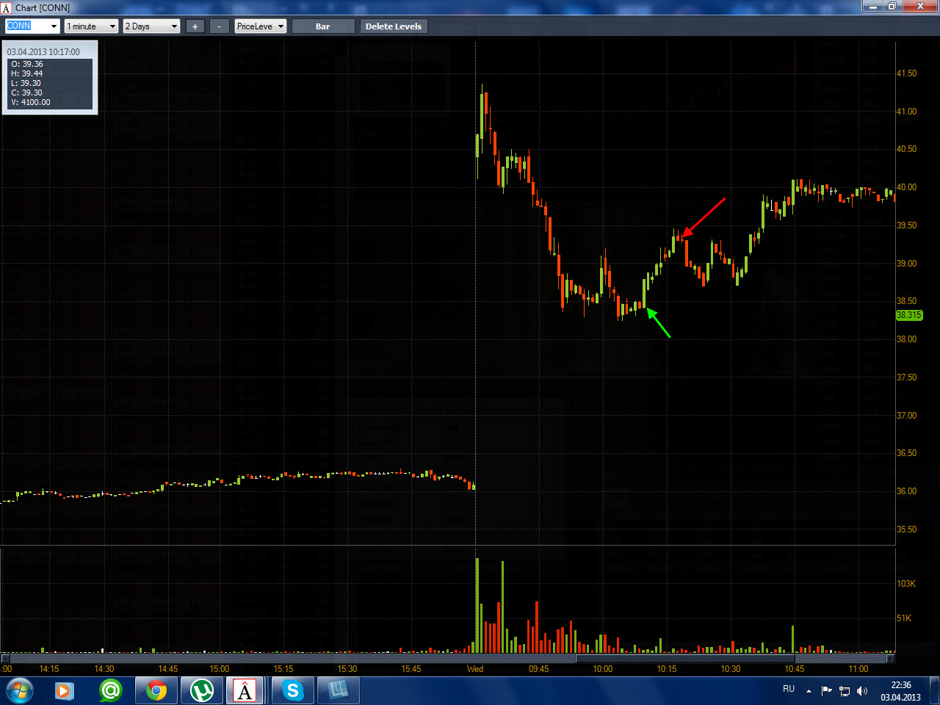Click the minus zoom-out button
This screenshot has height=705, width=940.
pyautogui.click(x=219, y=26)
